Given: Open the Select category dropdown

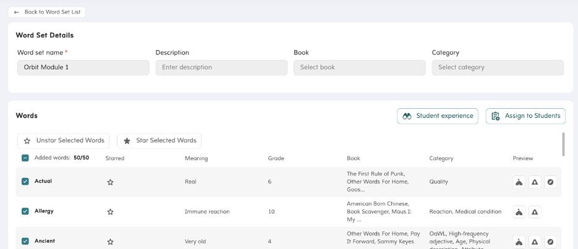Looking at the screenshot, I should pos(498,67).
